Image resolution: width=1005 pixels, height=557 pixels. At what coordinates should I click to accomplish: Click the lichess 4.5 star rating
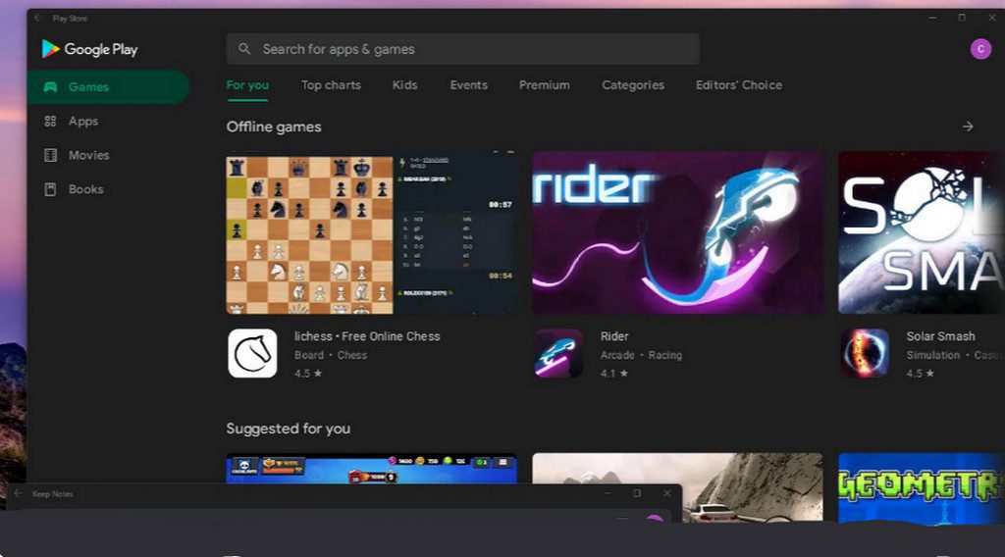[307, 374]
